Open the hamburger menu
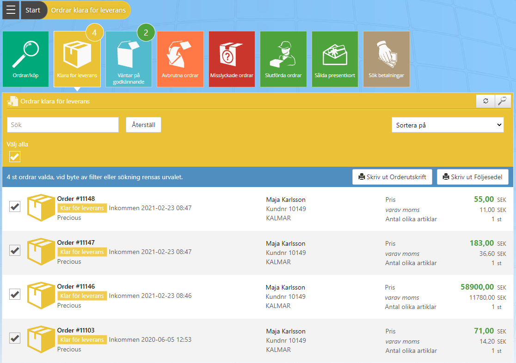This screenshot has height=363, width=516. pos(11,10)
